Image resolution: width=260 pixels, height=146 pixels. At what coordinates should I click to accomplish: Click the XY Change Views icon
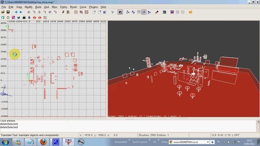coord(113,12)
